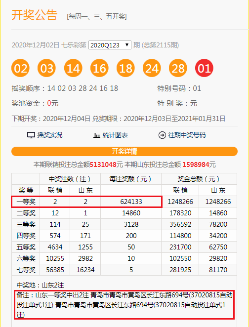Open the 往期中奖号码 link
This screenshot has width=249, height=327.
point(187,135)
